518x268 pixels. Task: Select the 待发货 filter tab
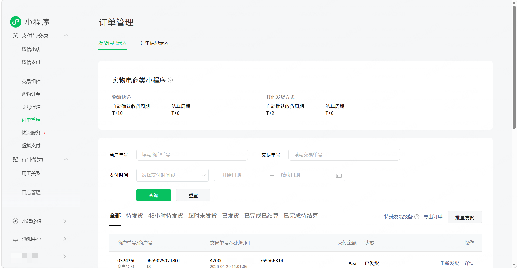click(134, 216)
